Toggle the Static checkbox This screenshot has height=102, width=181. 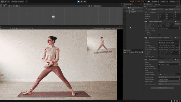[x=175, y=7]
